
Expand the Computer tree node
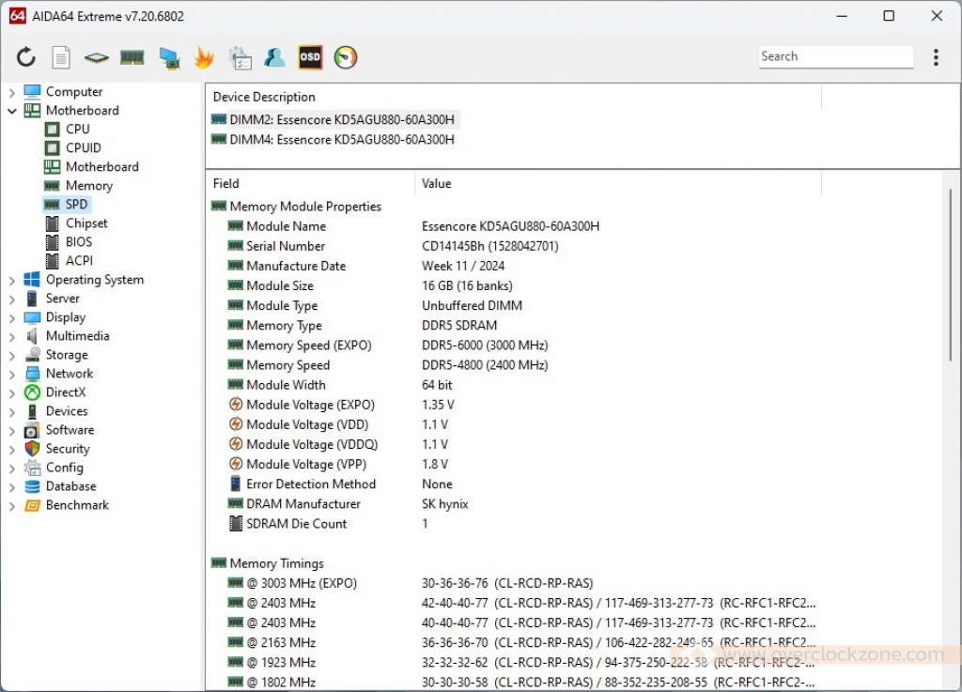[12, 92]
